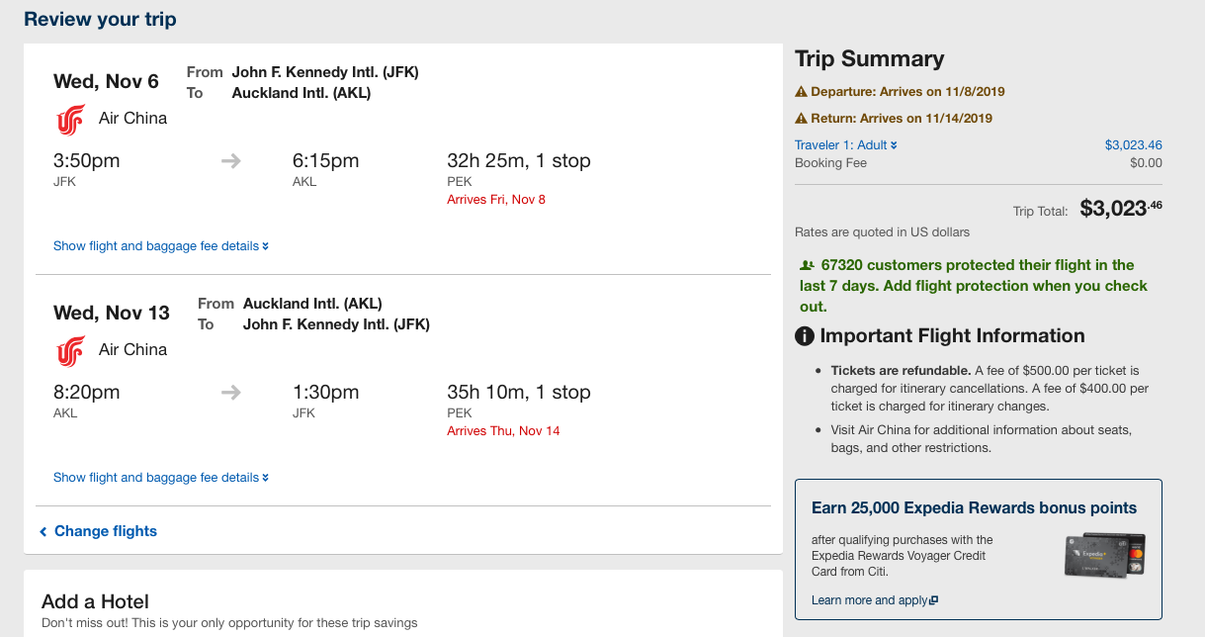Click the Trip Total amount $3,023.46
Screen dimensions: 1205x637
coord(1121,209)
